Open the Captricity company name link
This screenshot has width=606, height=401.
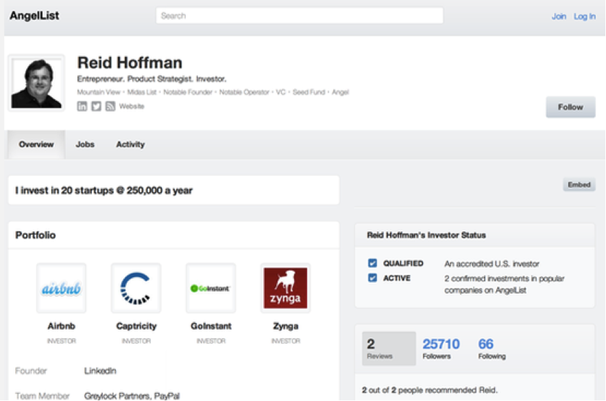click(x=136, y=326)
